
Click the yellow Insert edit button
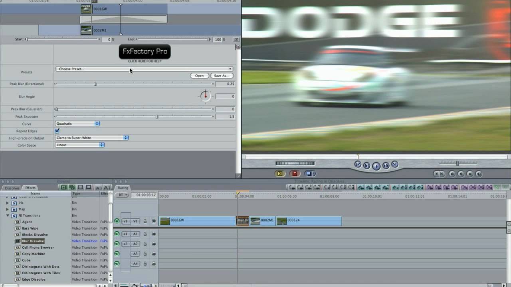pos(280,173)
